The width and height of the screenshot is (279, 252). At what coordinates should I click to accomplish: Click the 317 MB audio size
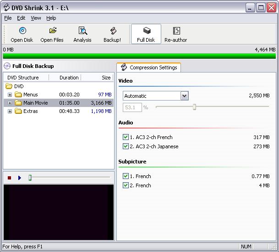[262, 137]
